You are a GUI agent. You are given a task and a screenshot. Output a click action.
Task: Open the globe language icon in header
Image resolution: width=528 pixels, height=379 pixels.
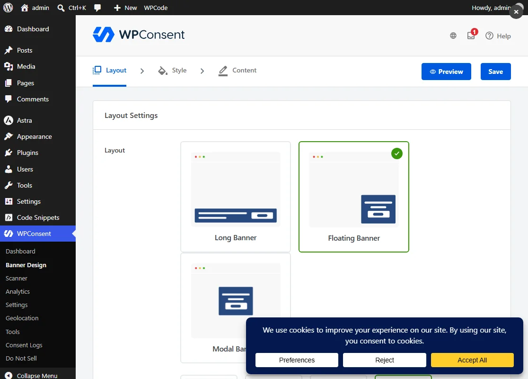453,36
